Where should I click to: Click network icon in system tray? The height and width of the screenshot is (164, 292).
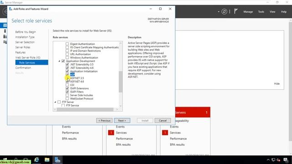[273, 160]
